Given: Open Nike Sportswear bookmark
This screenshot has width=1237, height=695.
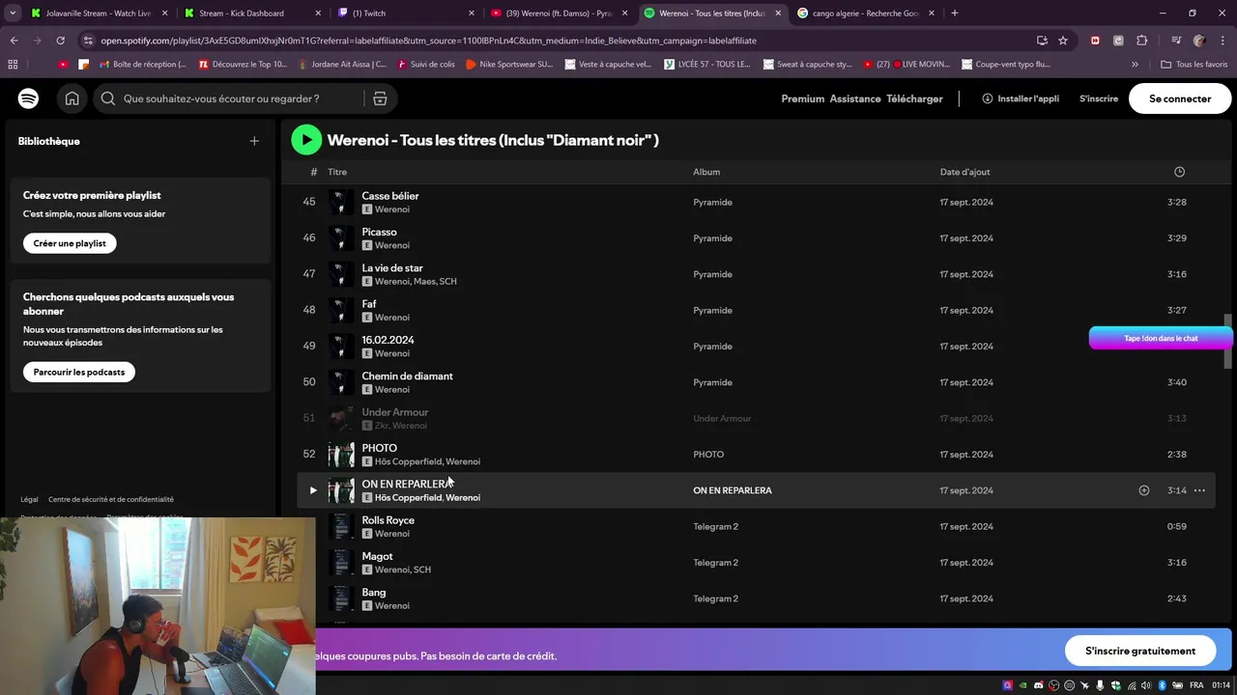Looking at the screenshot, I should pos(508,65).
